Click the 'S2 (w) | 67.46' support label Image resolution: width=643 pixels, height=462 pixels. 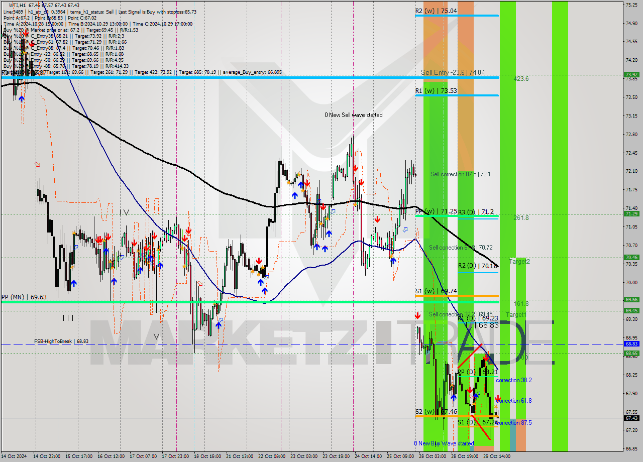click(436, 411)
